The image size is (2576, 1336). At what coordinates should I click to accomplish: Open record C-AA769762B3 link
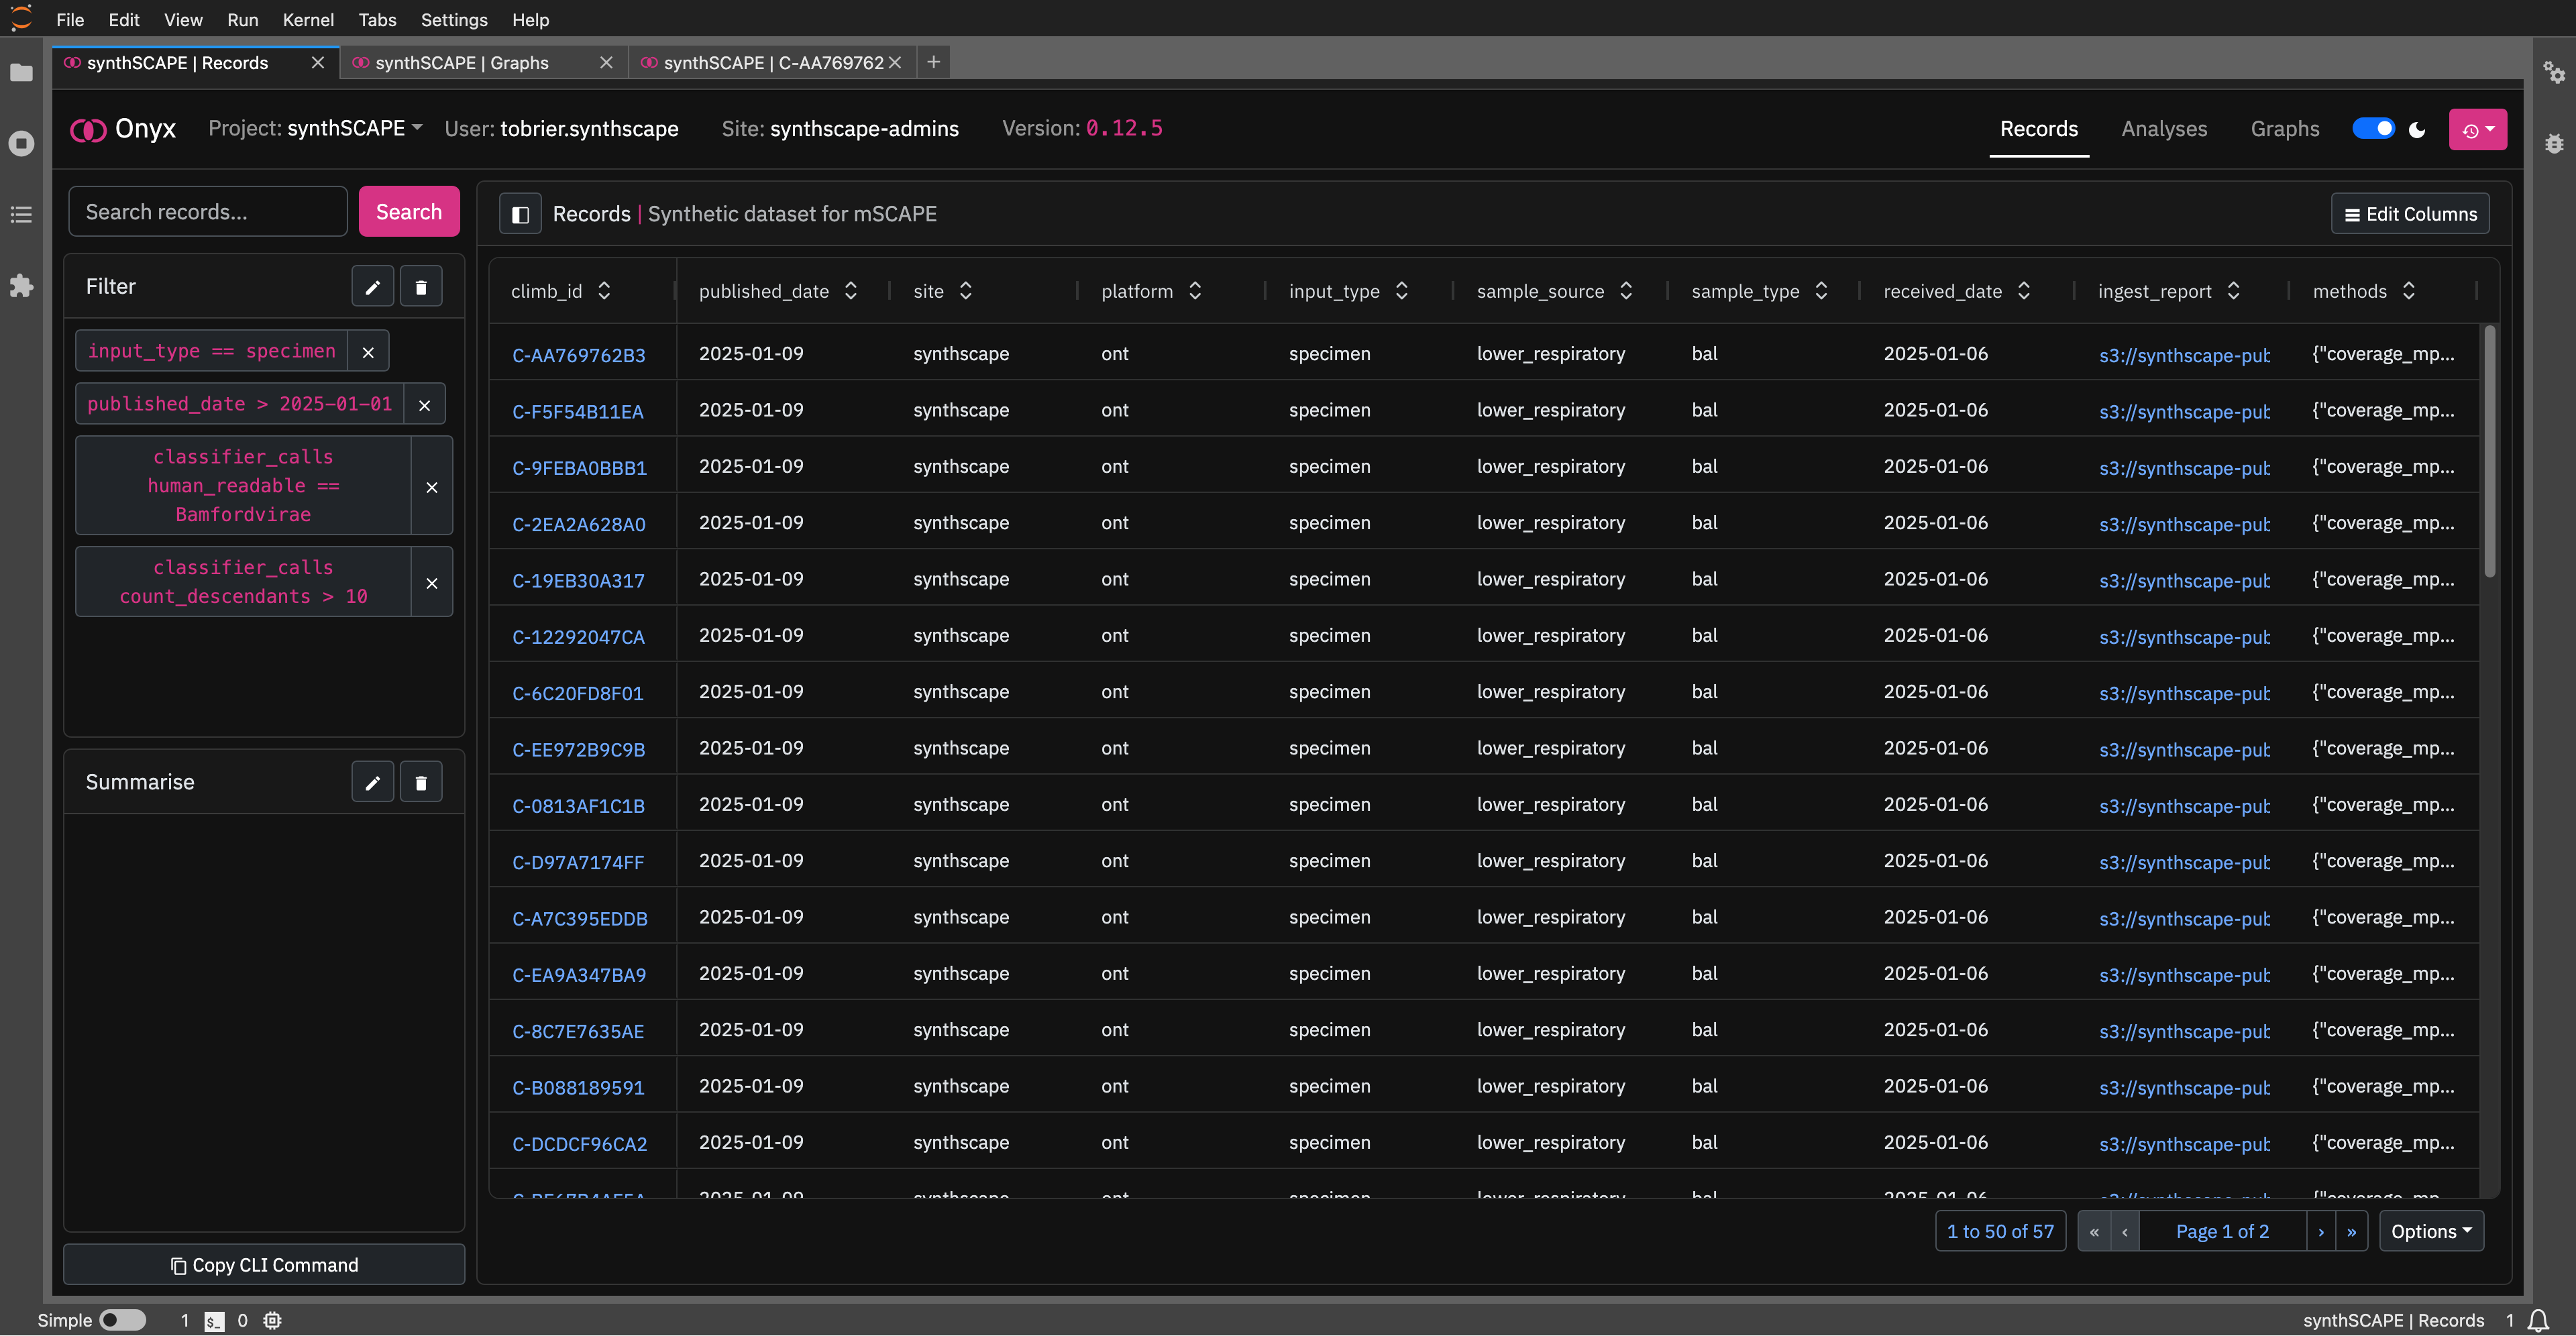(x=579, y=355)
